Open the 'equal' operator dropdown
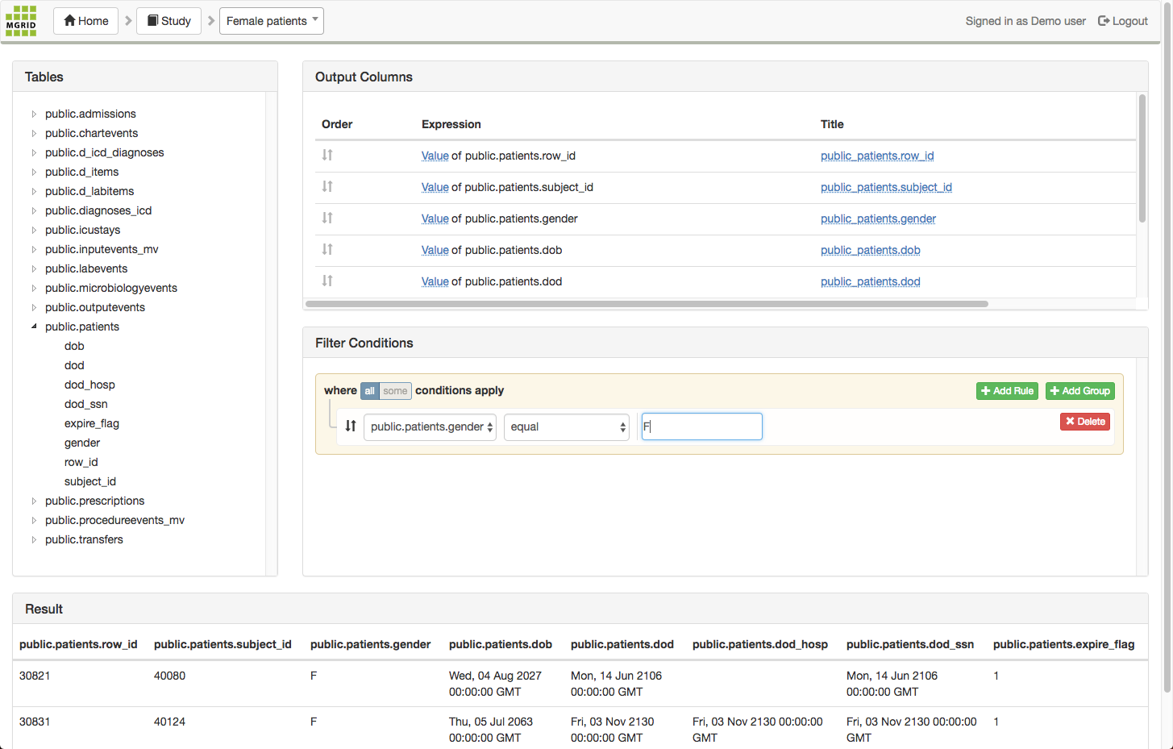Viewport: 1173px width, 749px height. tap(567, 427)
